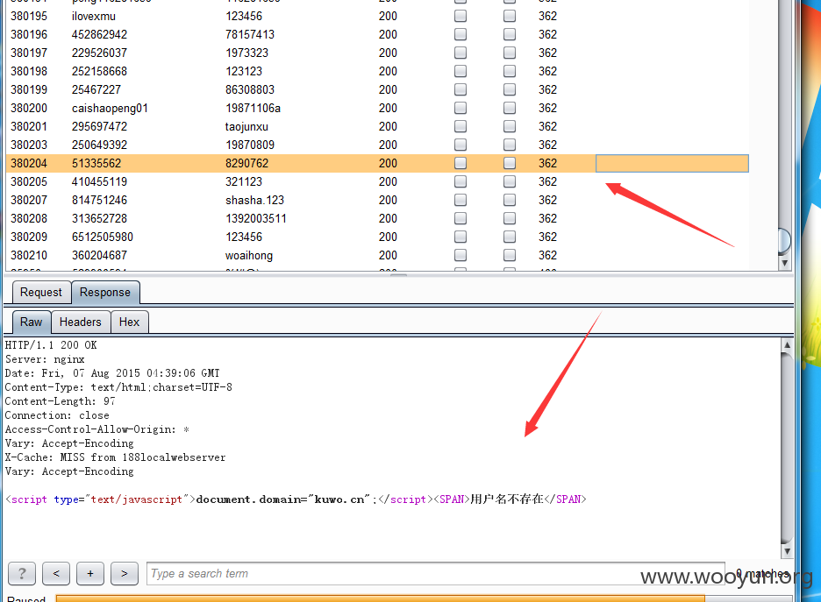Screen dimensions: 821x602
Task: Click the document.domain script text
Action: point(282,499)
